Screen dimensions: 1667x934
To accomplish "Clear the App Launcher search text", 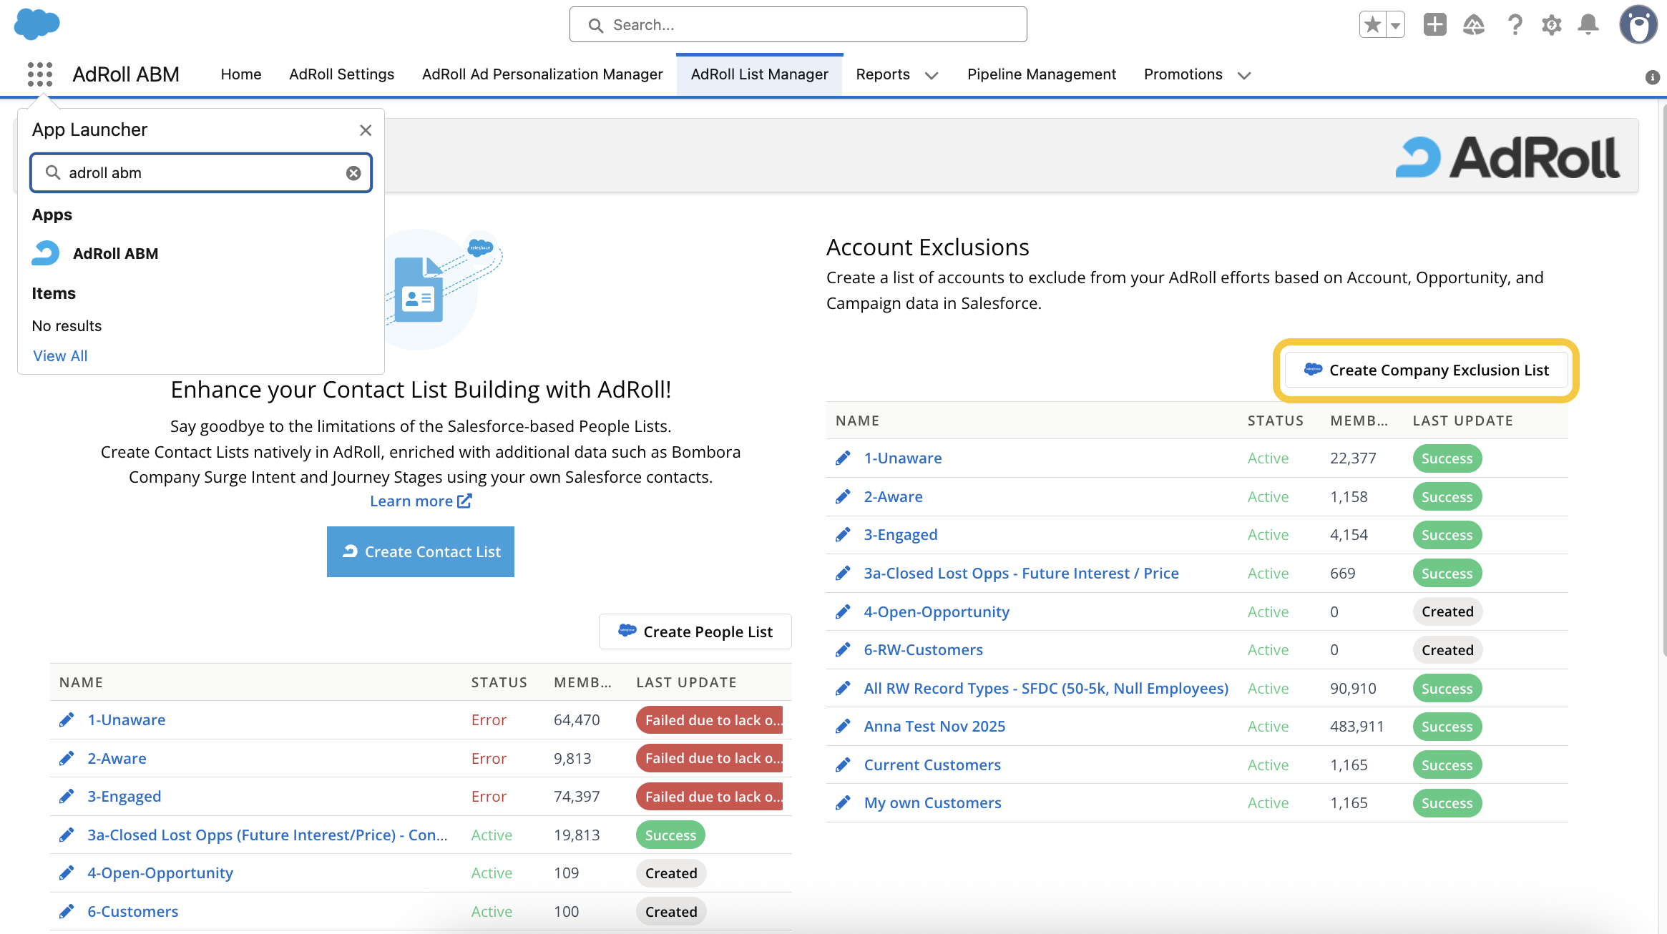I will pyautogui.click(x=353, y=173).
